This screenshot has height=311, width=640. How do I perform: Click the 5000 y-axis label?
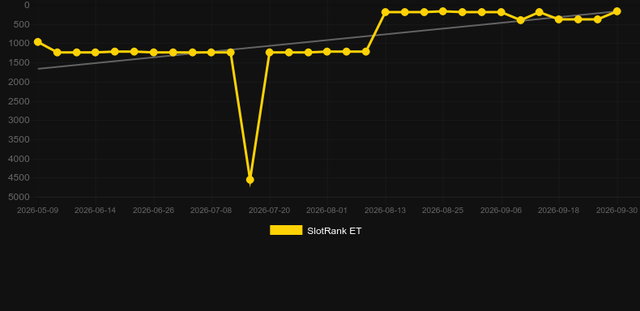point(19,197)
